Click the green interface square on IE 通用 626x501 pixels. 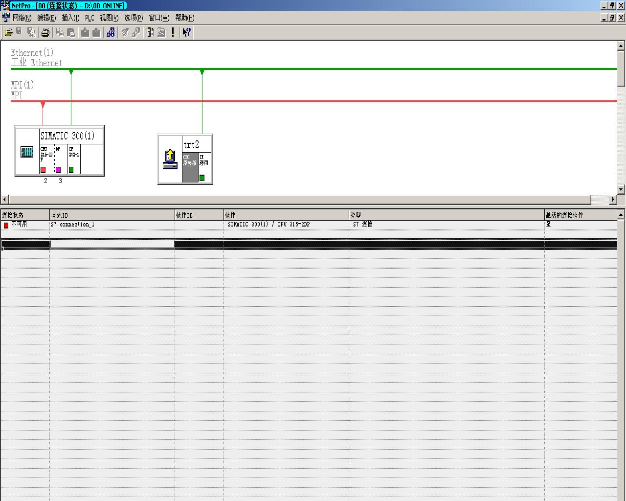pos(202,178)
